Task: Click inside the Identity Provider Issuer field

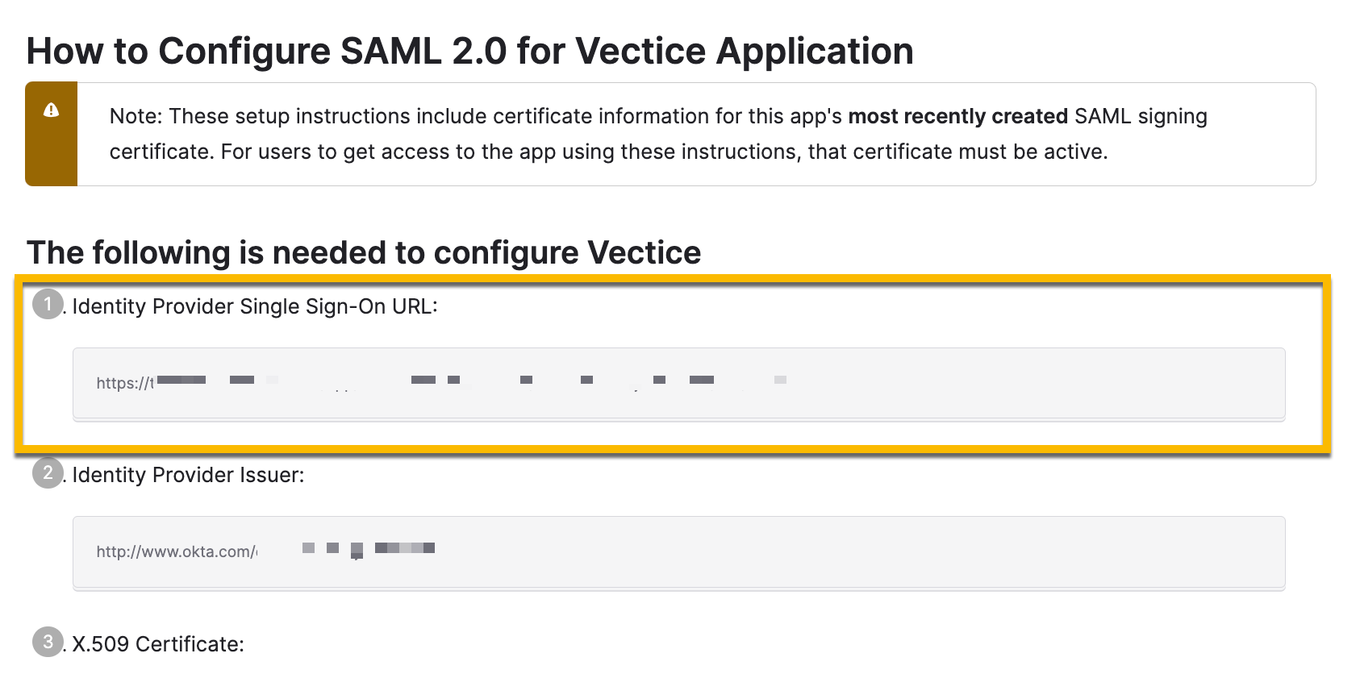Action: 807,552
